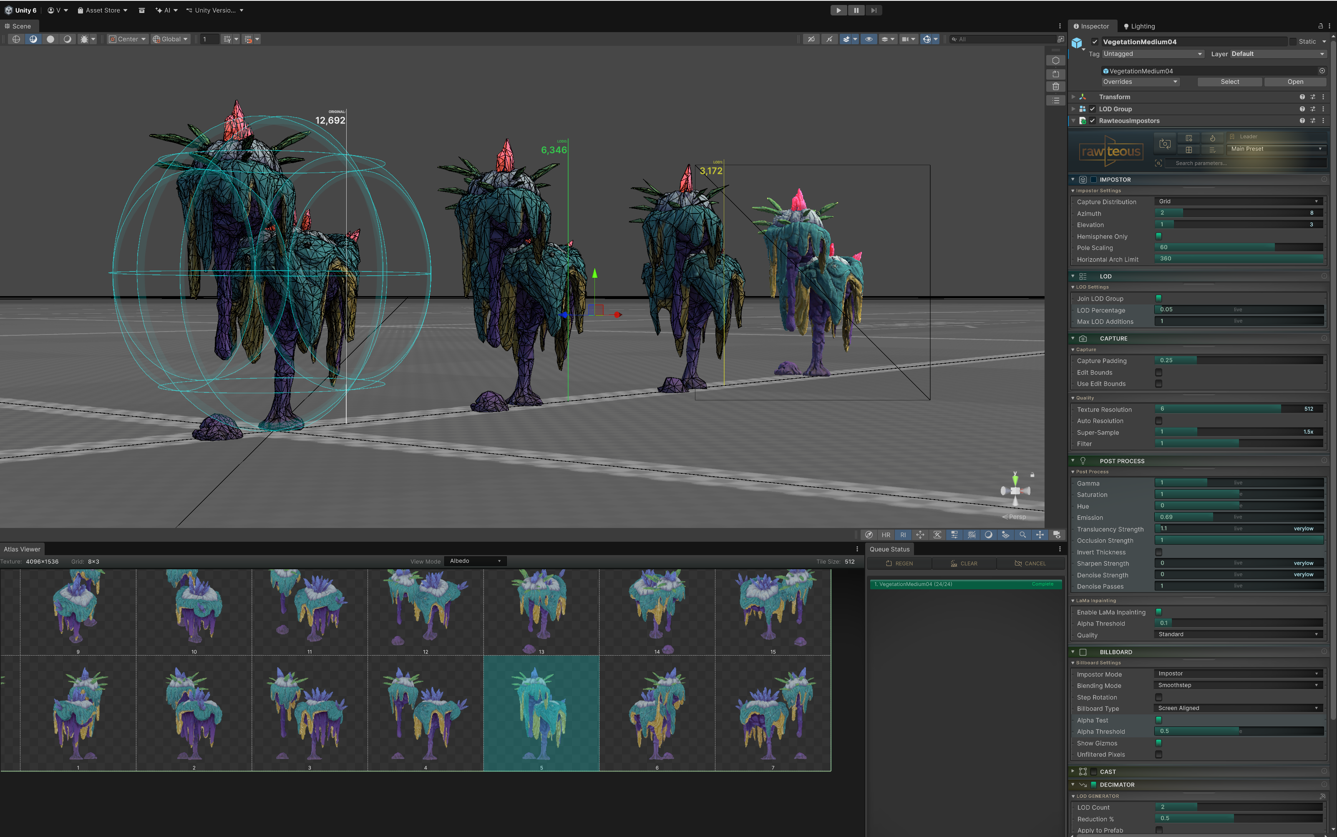Viewport: 1337px width, 837px height.
Task: Toggle the HR button in scene toolbar
Action: click(x=886, y=535)
